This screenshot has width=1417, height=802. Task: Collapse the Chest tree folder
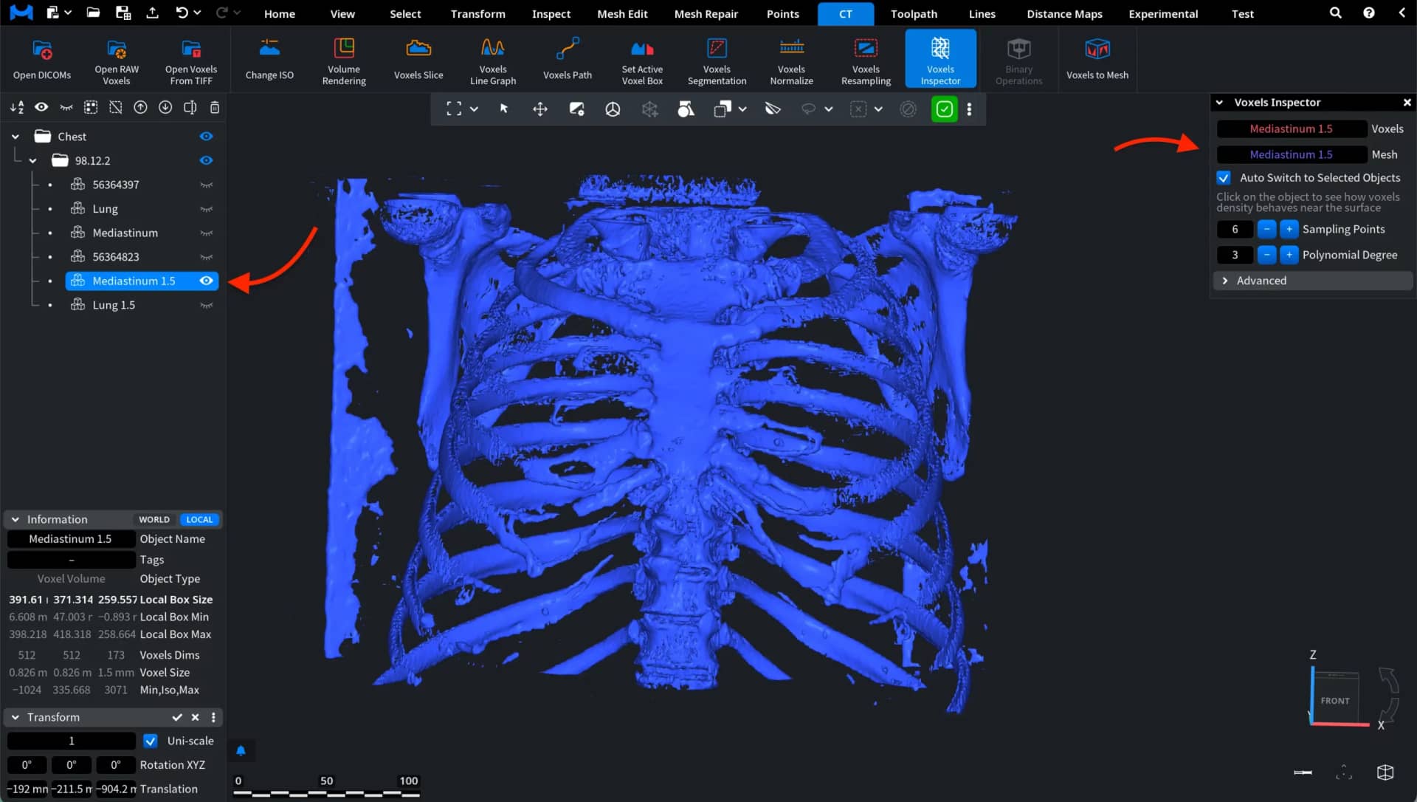(x=15, y=137)
